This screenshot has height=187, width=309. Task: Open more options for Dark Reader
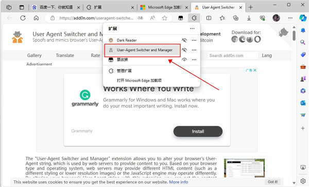194,40
